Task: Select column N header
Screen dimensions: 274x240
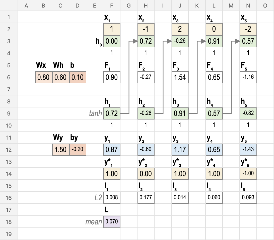Action: coord(248,6)
